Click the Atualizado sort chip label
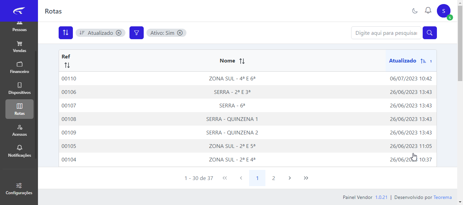Image resolution: width=463 pixels, height=205 pixels. click(100, 33)
